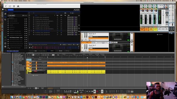
Task: Select the Selection arrow tool in sequencer
Action: click(28, 55)
